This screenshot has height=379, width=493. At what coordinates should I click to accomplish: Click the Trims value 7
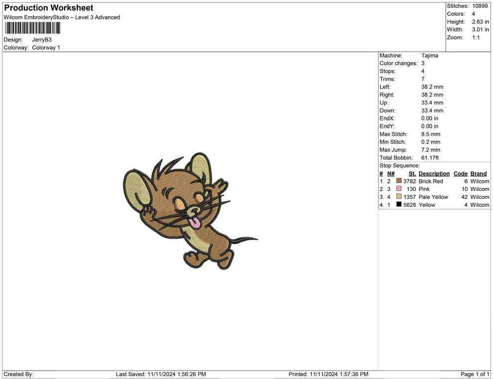423,79
